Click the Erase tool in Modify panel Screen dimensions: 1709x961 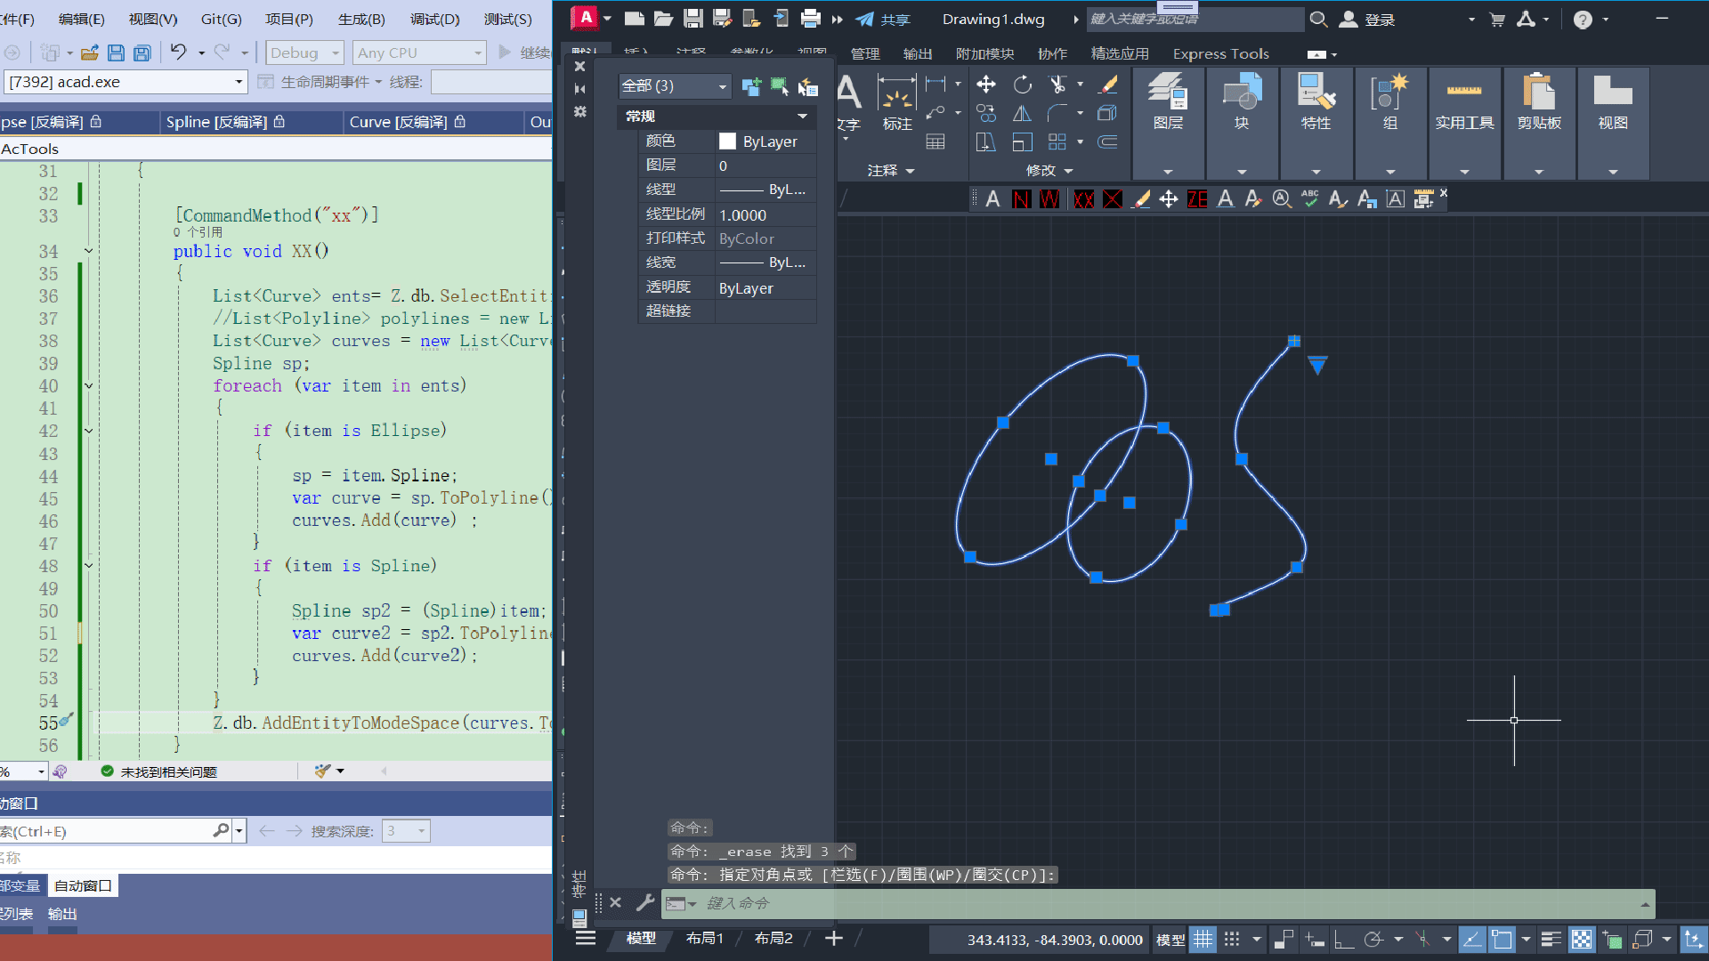[1108, 85]
